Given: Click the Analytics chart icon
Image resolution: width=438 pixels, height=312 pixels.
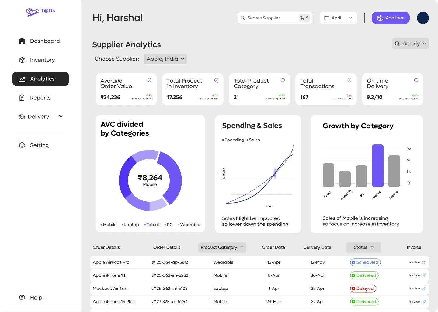Looking at the screenshot, I should coord(22,79).
